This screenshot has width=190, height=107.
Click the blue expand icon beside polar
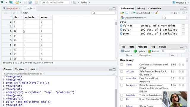pos(121,29)
